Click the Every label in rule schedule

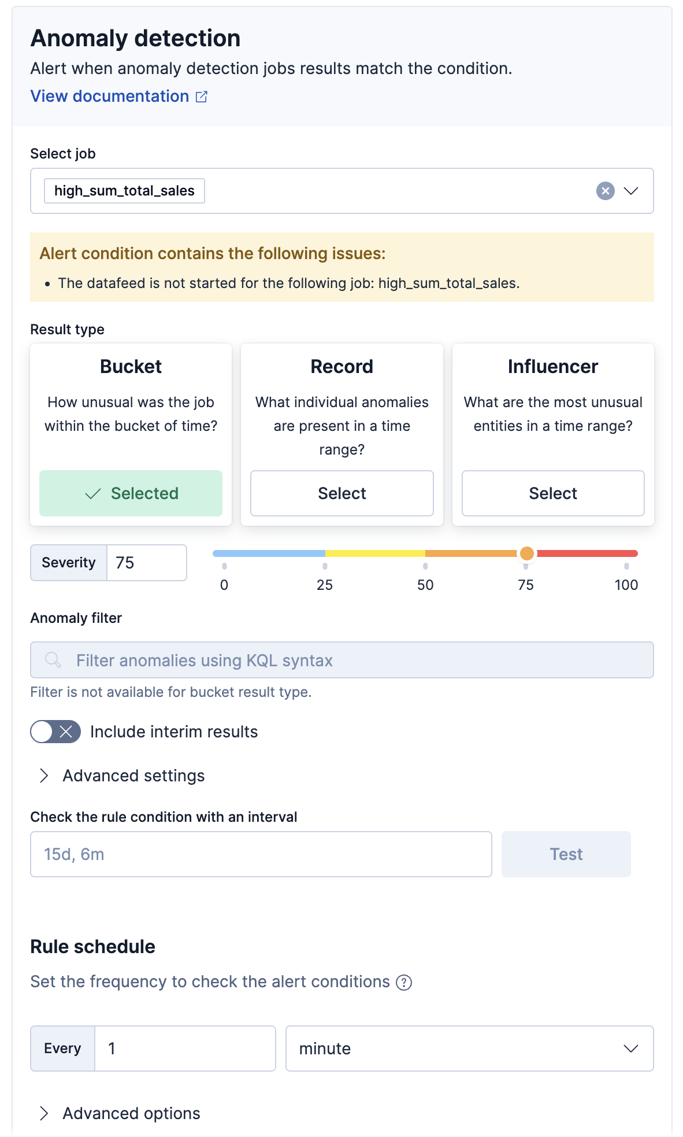(x=62, y=1048)
